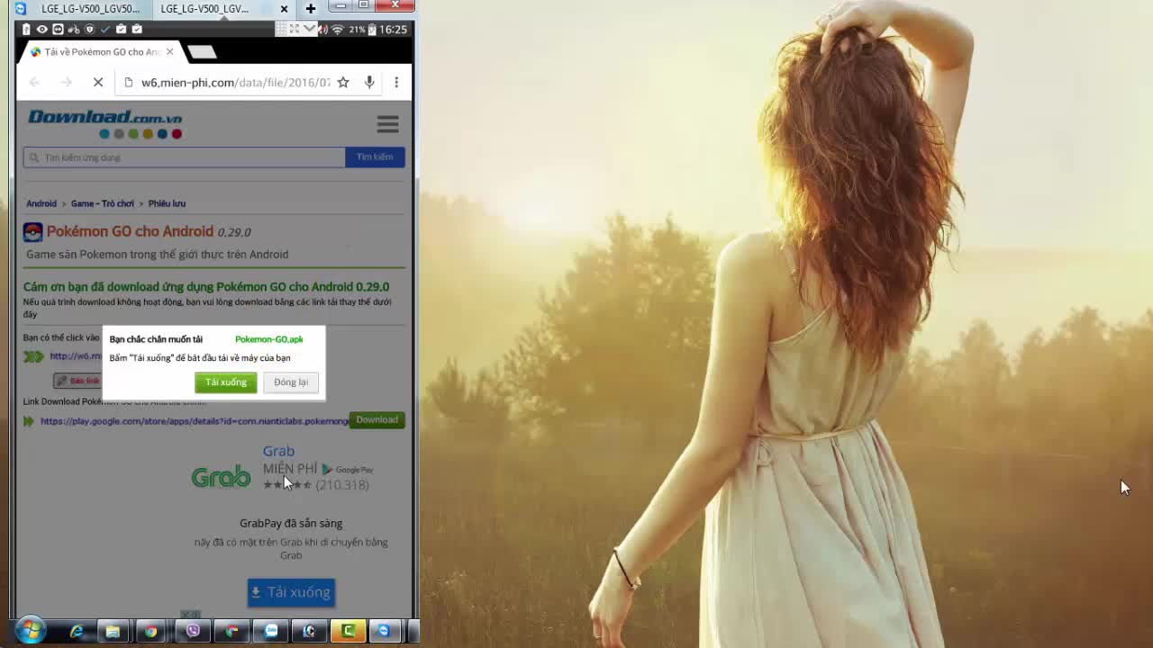
Task: Add a new session tab with the plus button
Action: [311, 9]
